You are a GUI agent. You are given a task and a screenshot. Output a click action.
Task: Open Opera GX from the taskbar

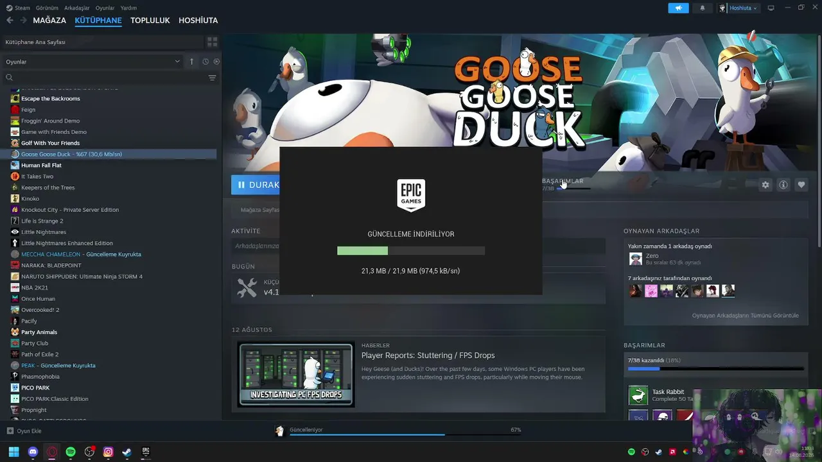(51, 452)
